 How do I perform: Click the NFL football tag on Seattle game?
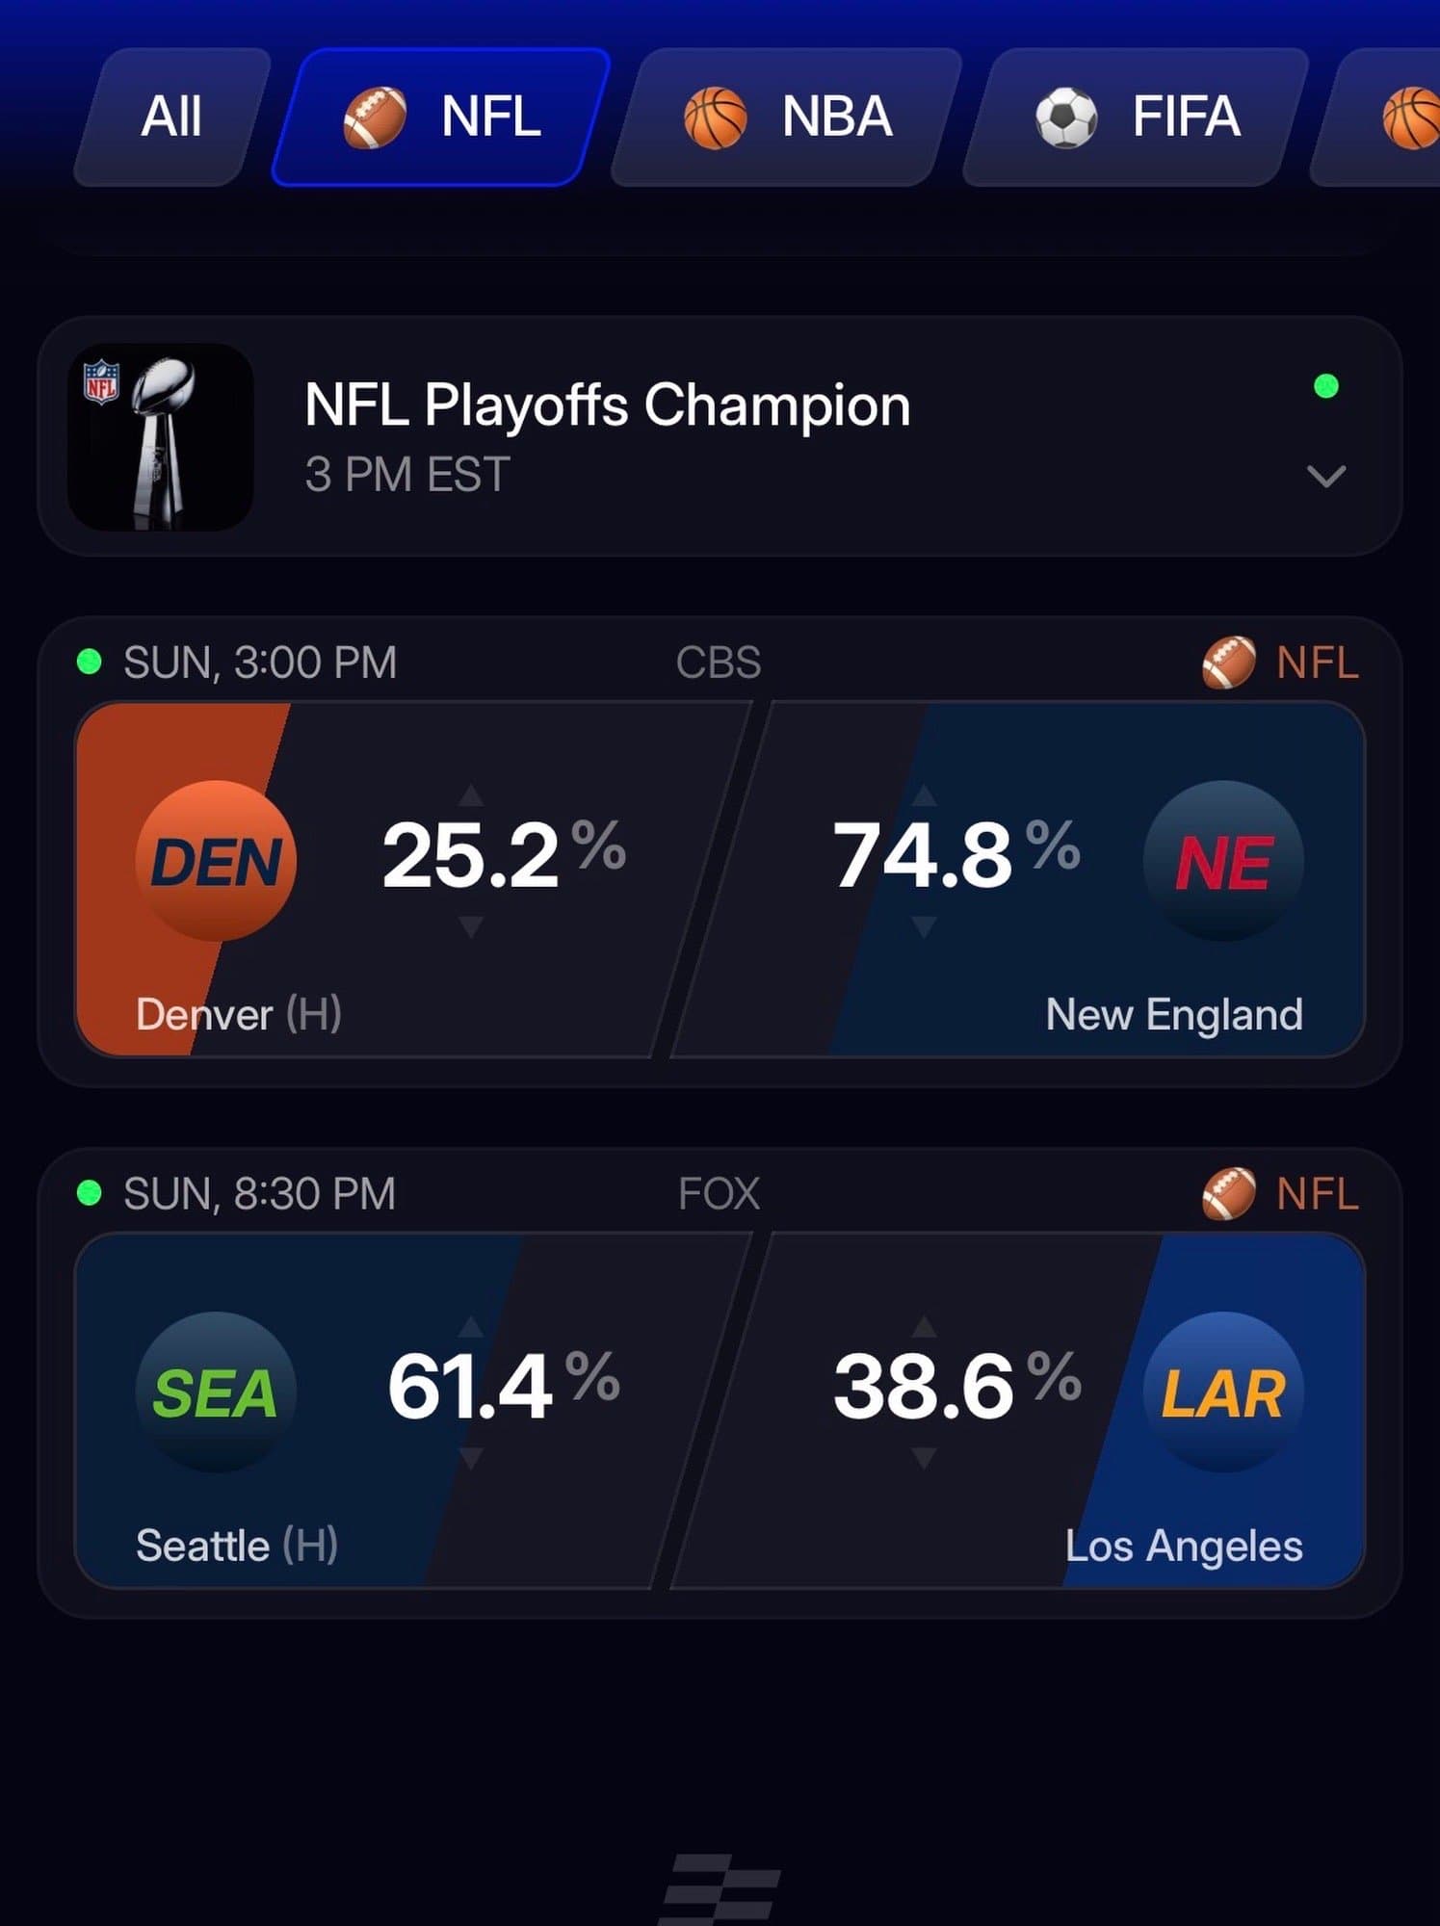click(x=1280, y=1194)
